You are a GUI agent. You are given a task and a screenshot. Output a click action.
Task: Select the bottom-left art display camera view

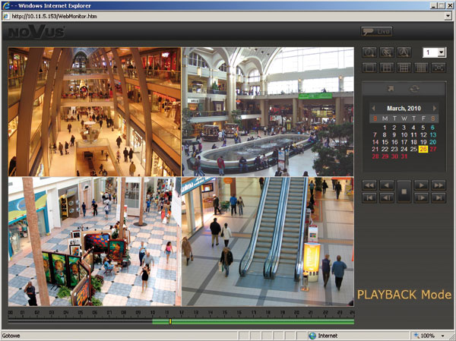[94, 242]
